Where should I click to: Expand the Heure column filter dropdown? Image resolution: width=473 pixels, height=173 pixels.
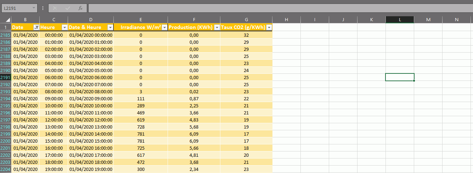(64, 28)
